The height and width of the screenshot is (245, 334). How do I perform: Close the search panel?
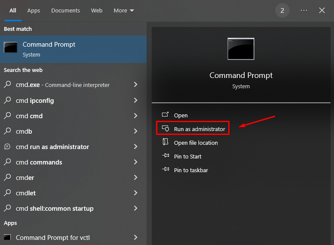coord(322,10)
